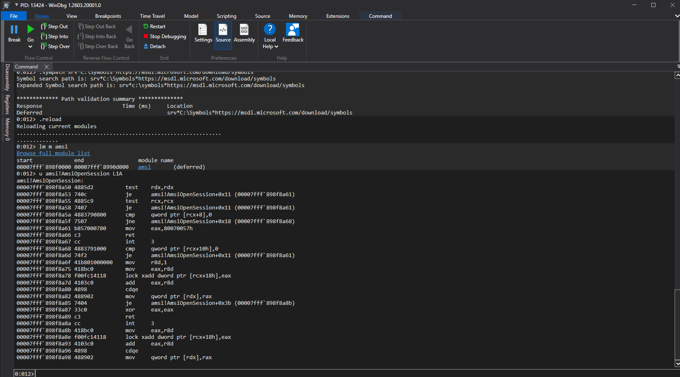Click the green Go play icon
Image resolution: width=680 pixels, height=377 pixels.
tap(30, 29)
